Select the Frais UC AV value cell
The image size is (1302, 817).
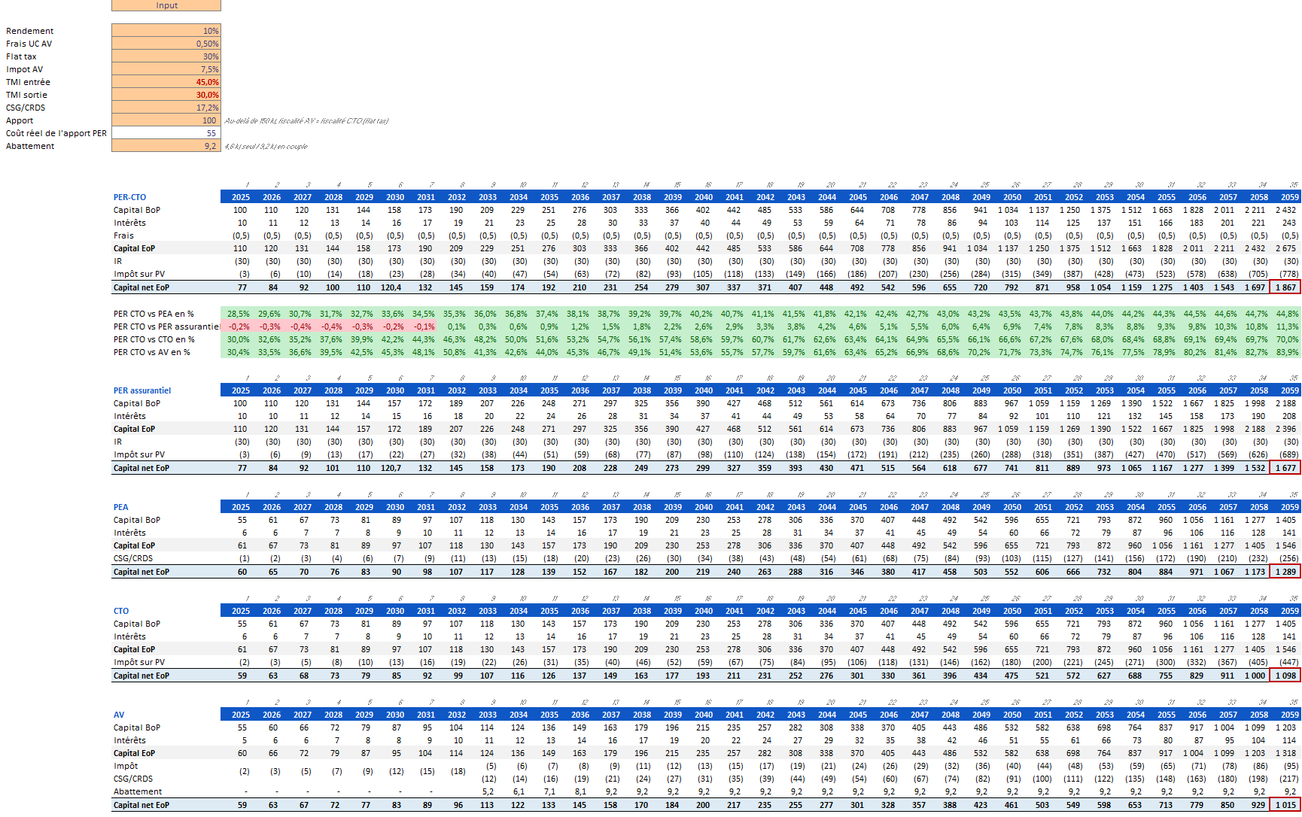(166, 44)
